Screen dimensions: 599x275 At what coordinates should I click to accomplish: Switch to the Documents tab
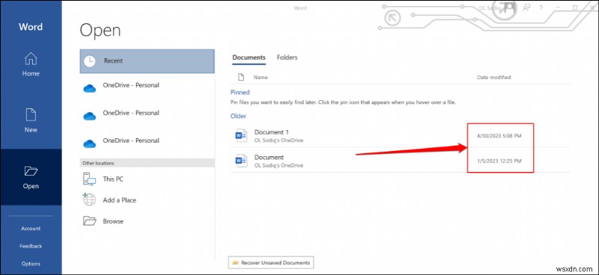[249, 58]
